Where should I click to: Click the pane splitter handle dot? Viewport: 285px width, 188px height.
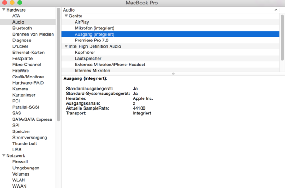[x=173, y=74]
